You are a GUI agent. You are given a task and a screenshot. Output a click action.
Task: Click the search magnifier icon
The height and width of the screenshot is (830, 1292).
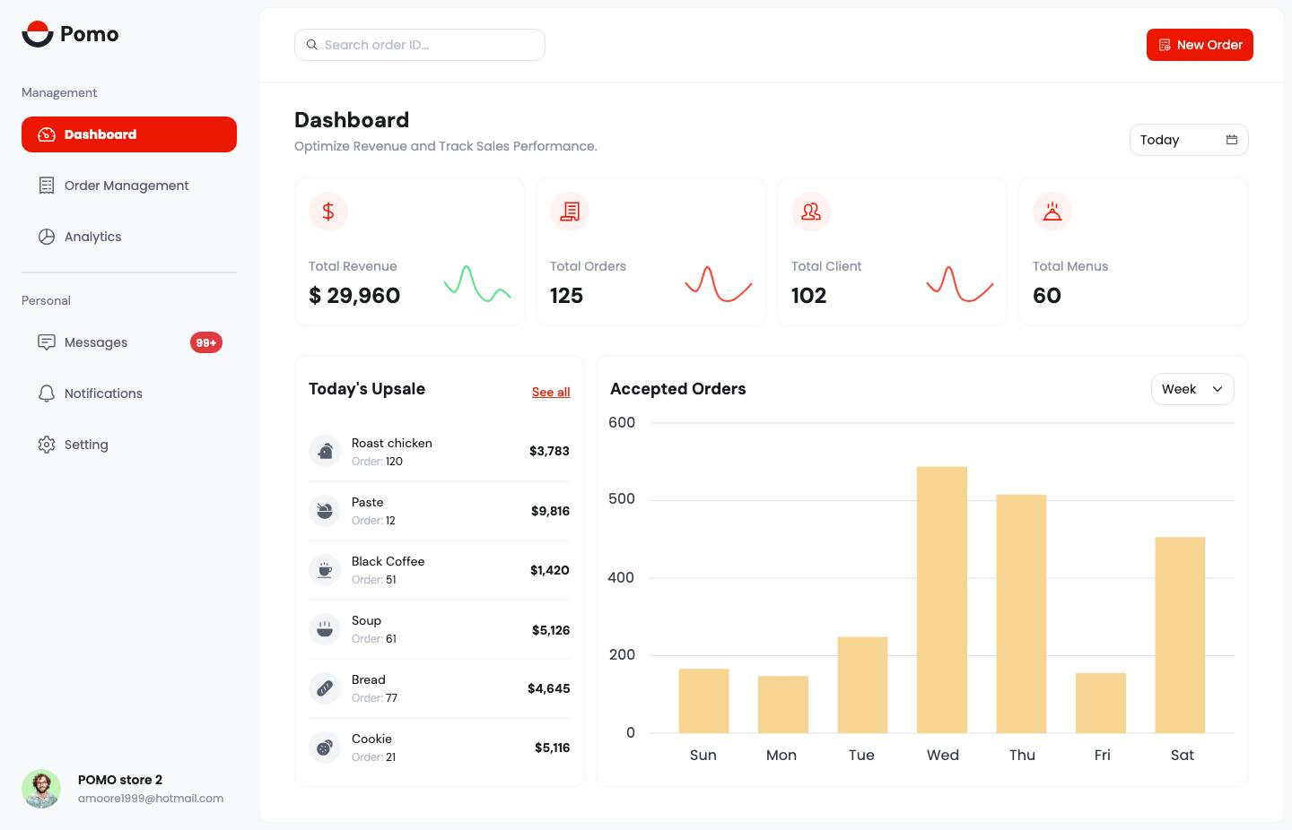coord(312,45)
